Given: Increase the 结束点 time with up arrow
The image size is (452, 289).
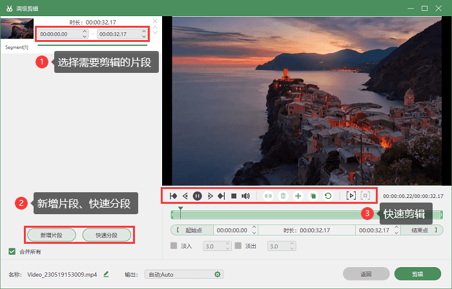Looking at the screenshot, I should [x=396, y=228].
